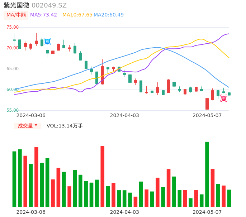Click the 2024-04-03 date on price axis
The height and width of the screenshot is (217, 246).
[124, 115]
